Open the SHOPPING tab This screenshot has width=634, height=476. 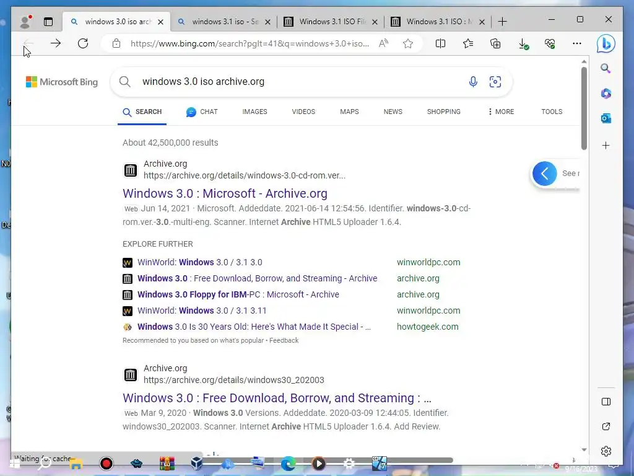(443, 112)
